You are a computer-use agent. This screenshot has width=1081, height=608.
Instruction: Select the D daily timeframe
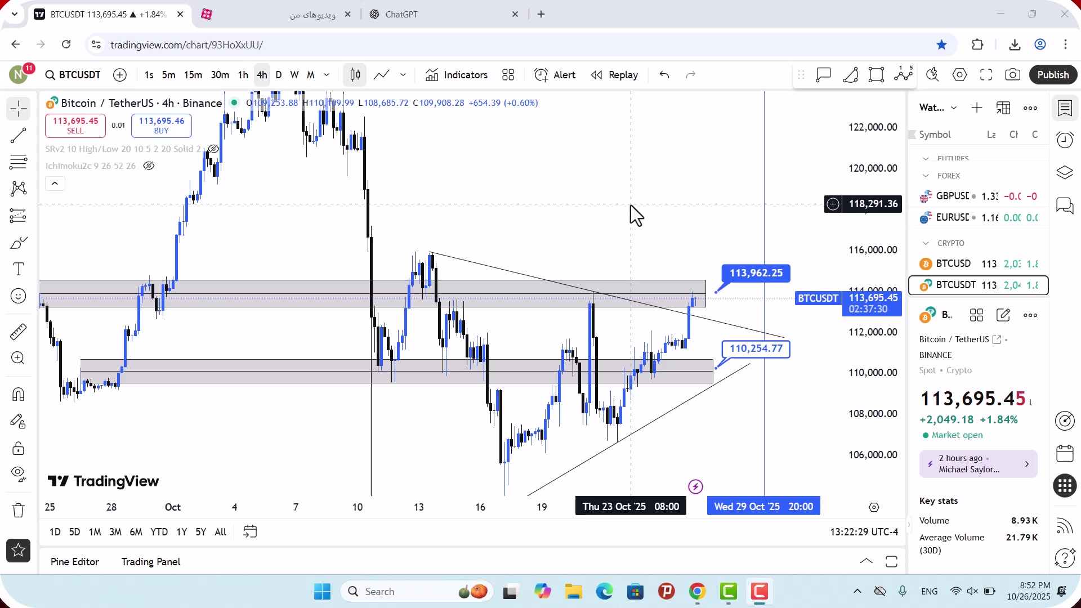279,75
